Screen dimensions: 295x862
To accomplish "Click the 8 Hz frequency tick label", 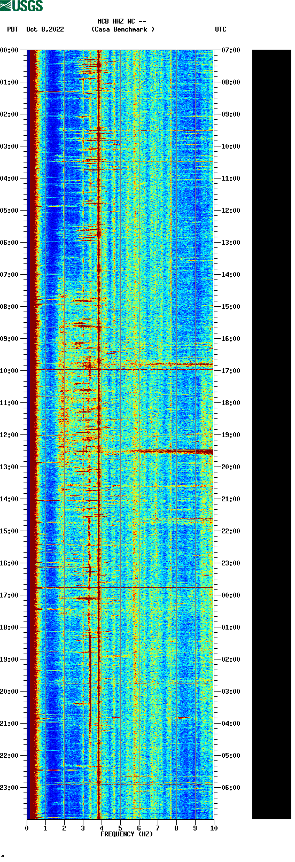I will coord(176,828).
